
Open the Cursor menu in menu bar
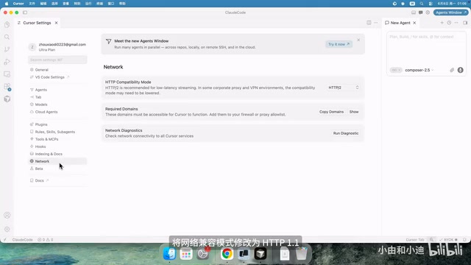click(18, 4)
